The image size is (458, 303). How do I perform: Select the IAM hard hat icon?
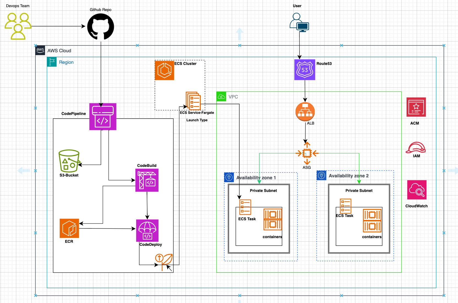(x=416, y=147)
